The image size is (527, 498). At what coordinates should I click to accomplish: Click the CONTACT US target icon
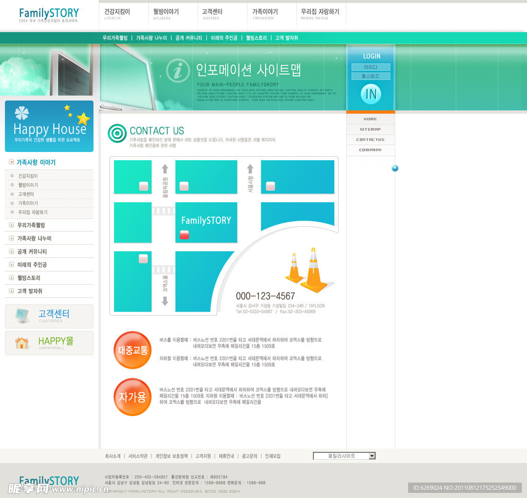coord(117,133)
